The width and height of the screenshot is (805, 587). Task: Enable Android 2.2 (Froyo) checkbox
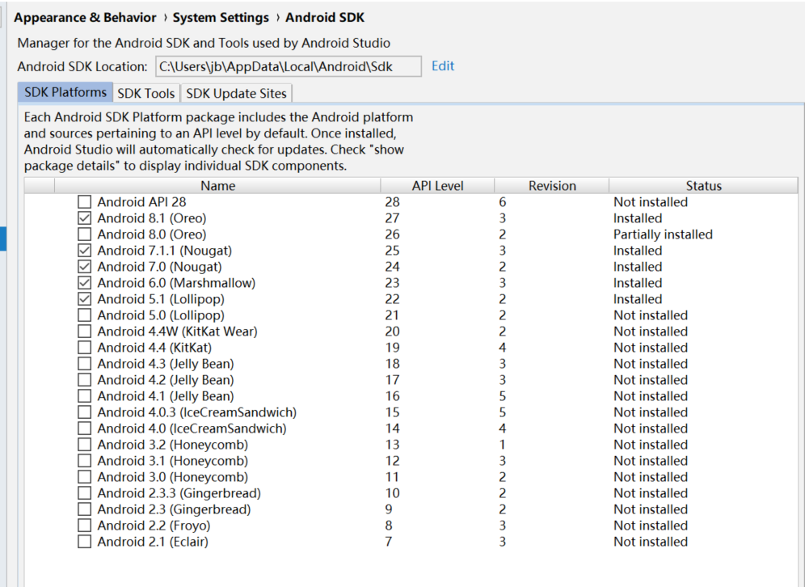85,526
